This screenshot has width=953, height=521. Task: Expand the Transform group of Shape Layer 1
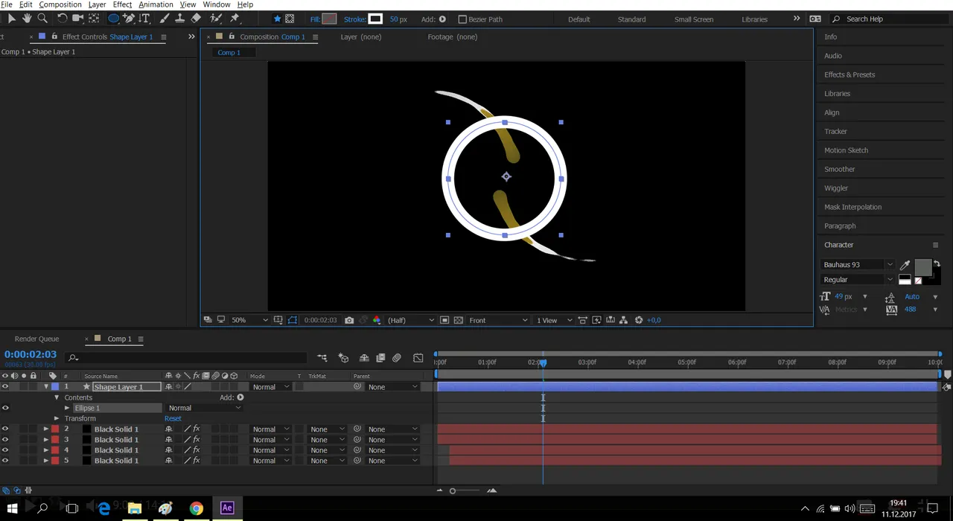click(x=57, y=418)
